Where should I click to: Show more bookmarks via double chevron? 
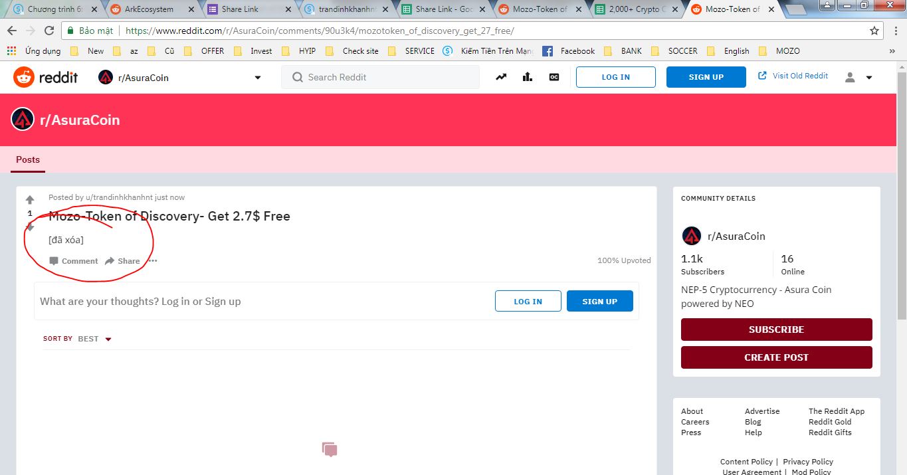[x=892, y=51]
